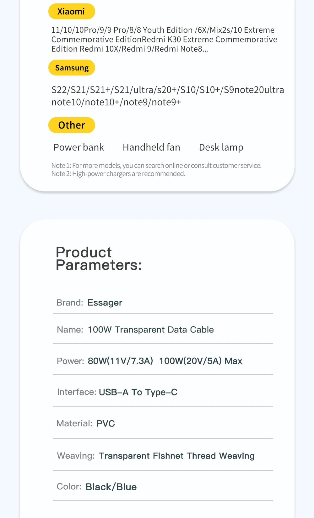Click Note 2 about high-power chargers

(118, 174)
